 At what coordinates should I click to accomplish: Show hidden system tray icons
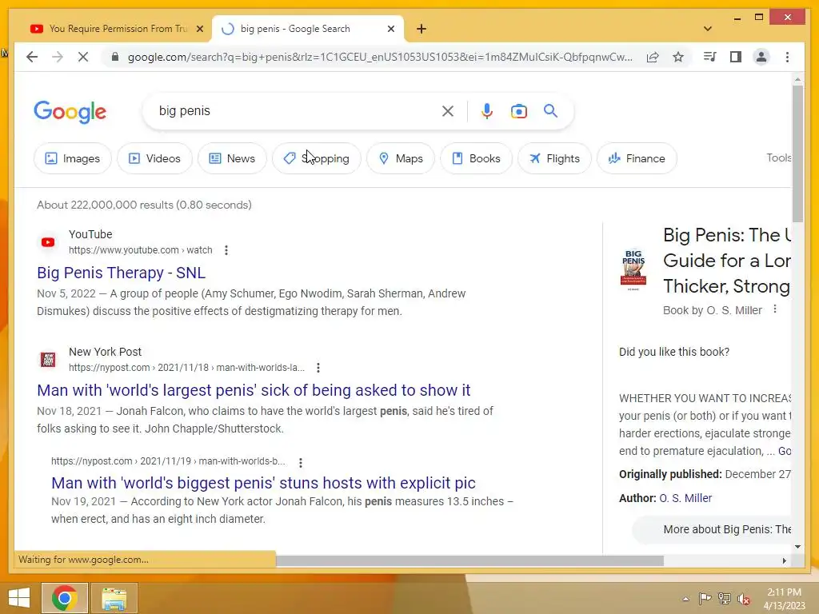[x=685, y=599]
